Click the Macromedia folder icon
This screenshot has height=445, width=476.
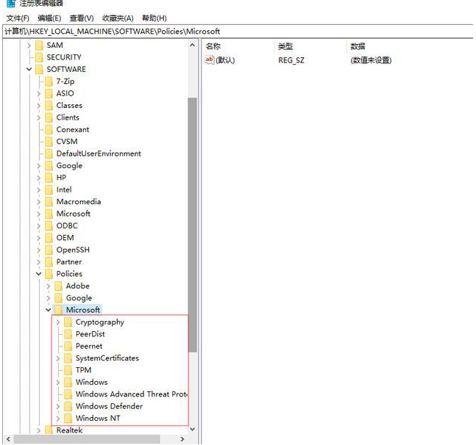pos(49,202)
